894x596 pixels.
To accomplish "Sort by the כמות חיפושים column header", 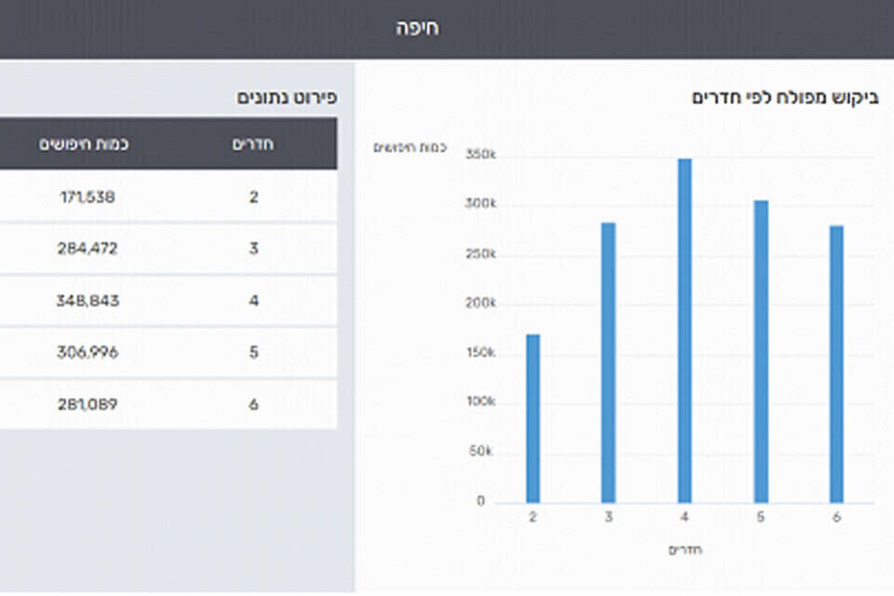I will (84, 143).
